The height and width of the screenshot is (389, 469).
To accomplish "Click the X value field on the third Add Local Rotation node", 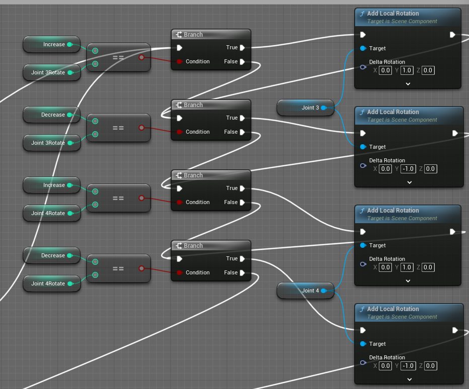I will [x=385, y=267].
